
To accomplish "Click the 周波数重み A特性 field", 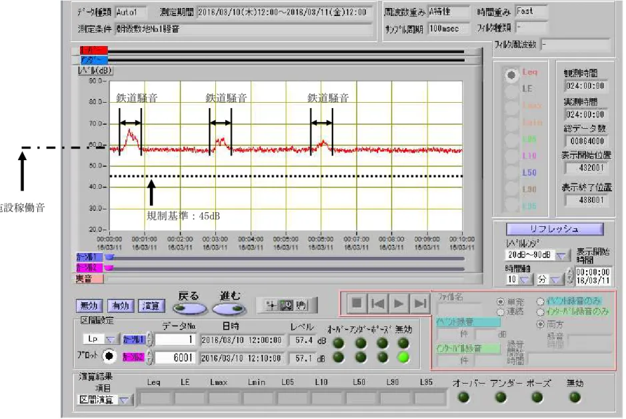I will tap(448, 12).
